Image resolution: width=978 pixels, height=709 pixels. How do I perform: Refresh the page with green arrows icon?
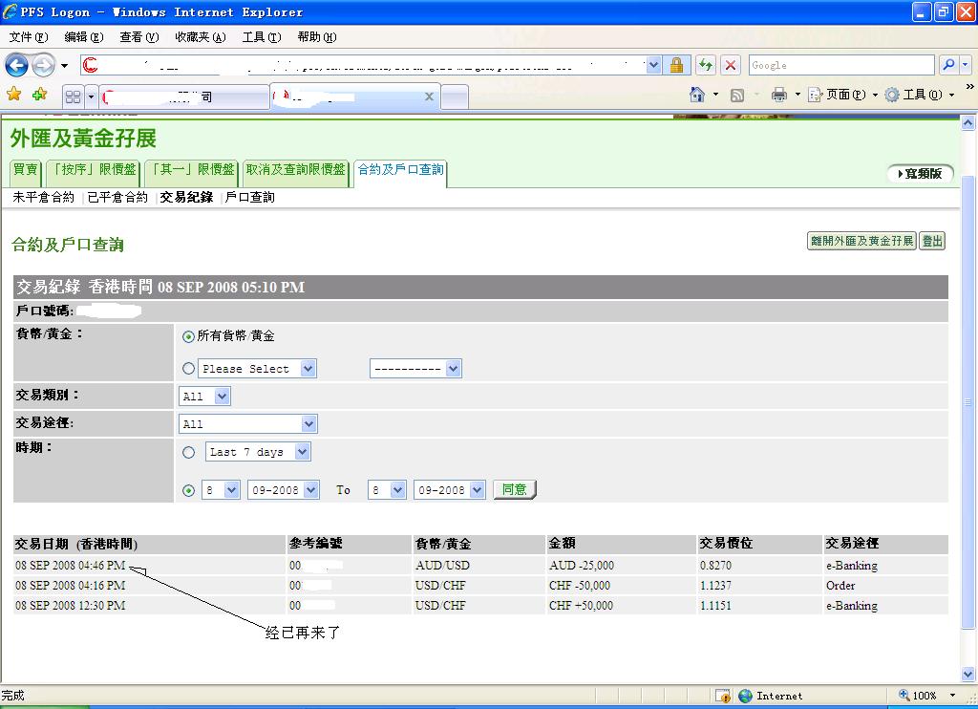[x=706, y=65]
